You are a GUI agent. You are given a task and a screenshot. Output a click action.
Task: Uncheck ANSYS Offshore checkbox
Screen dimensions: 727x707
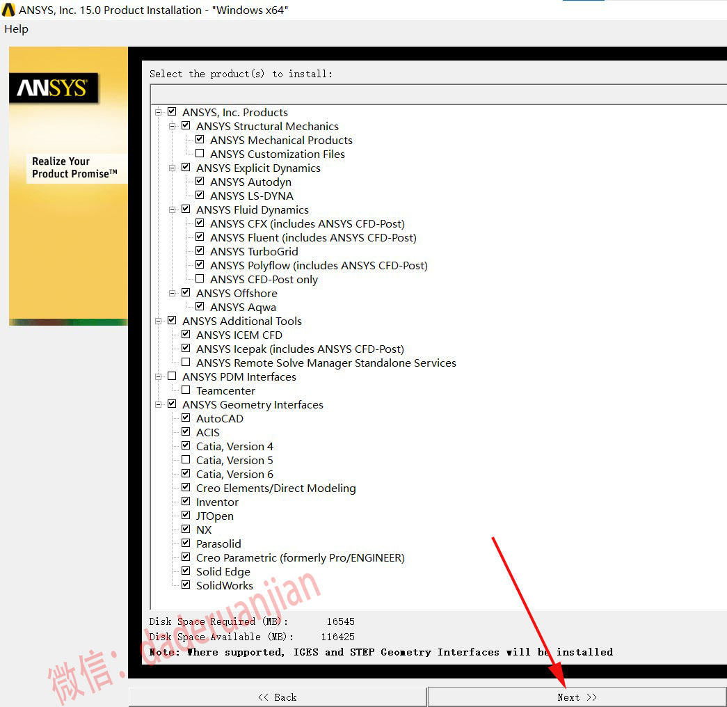click(x=186, y=293)
